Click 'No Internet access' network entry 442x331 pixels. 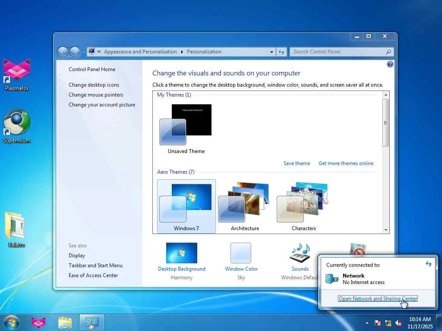(x=363, y=282)
